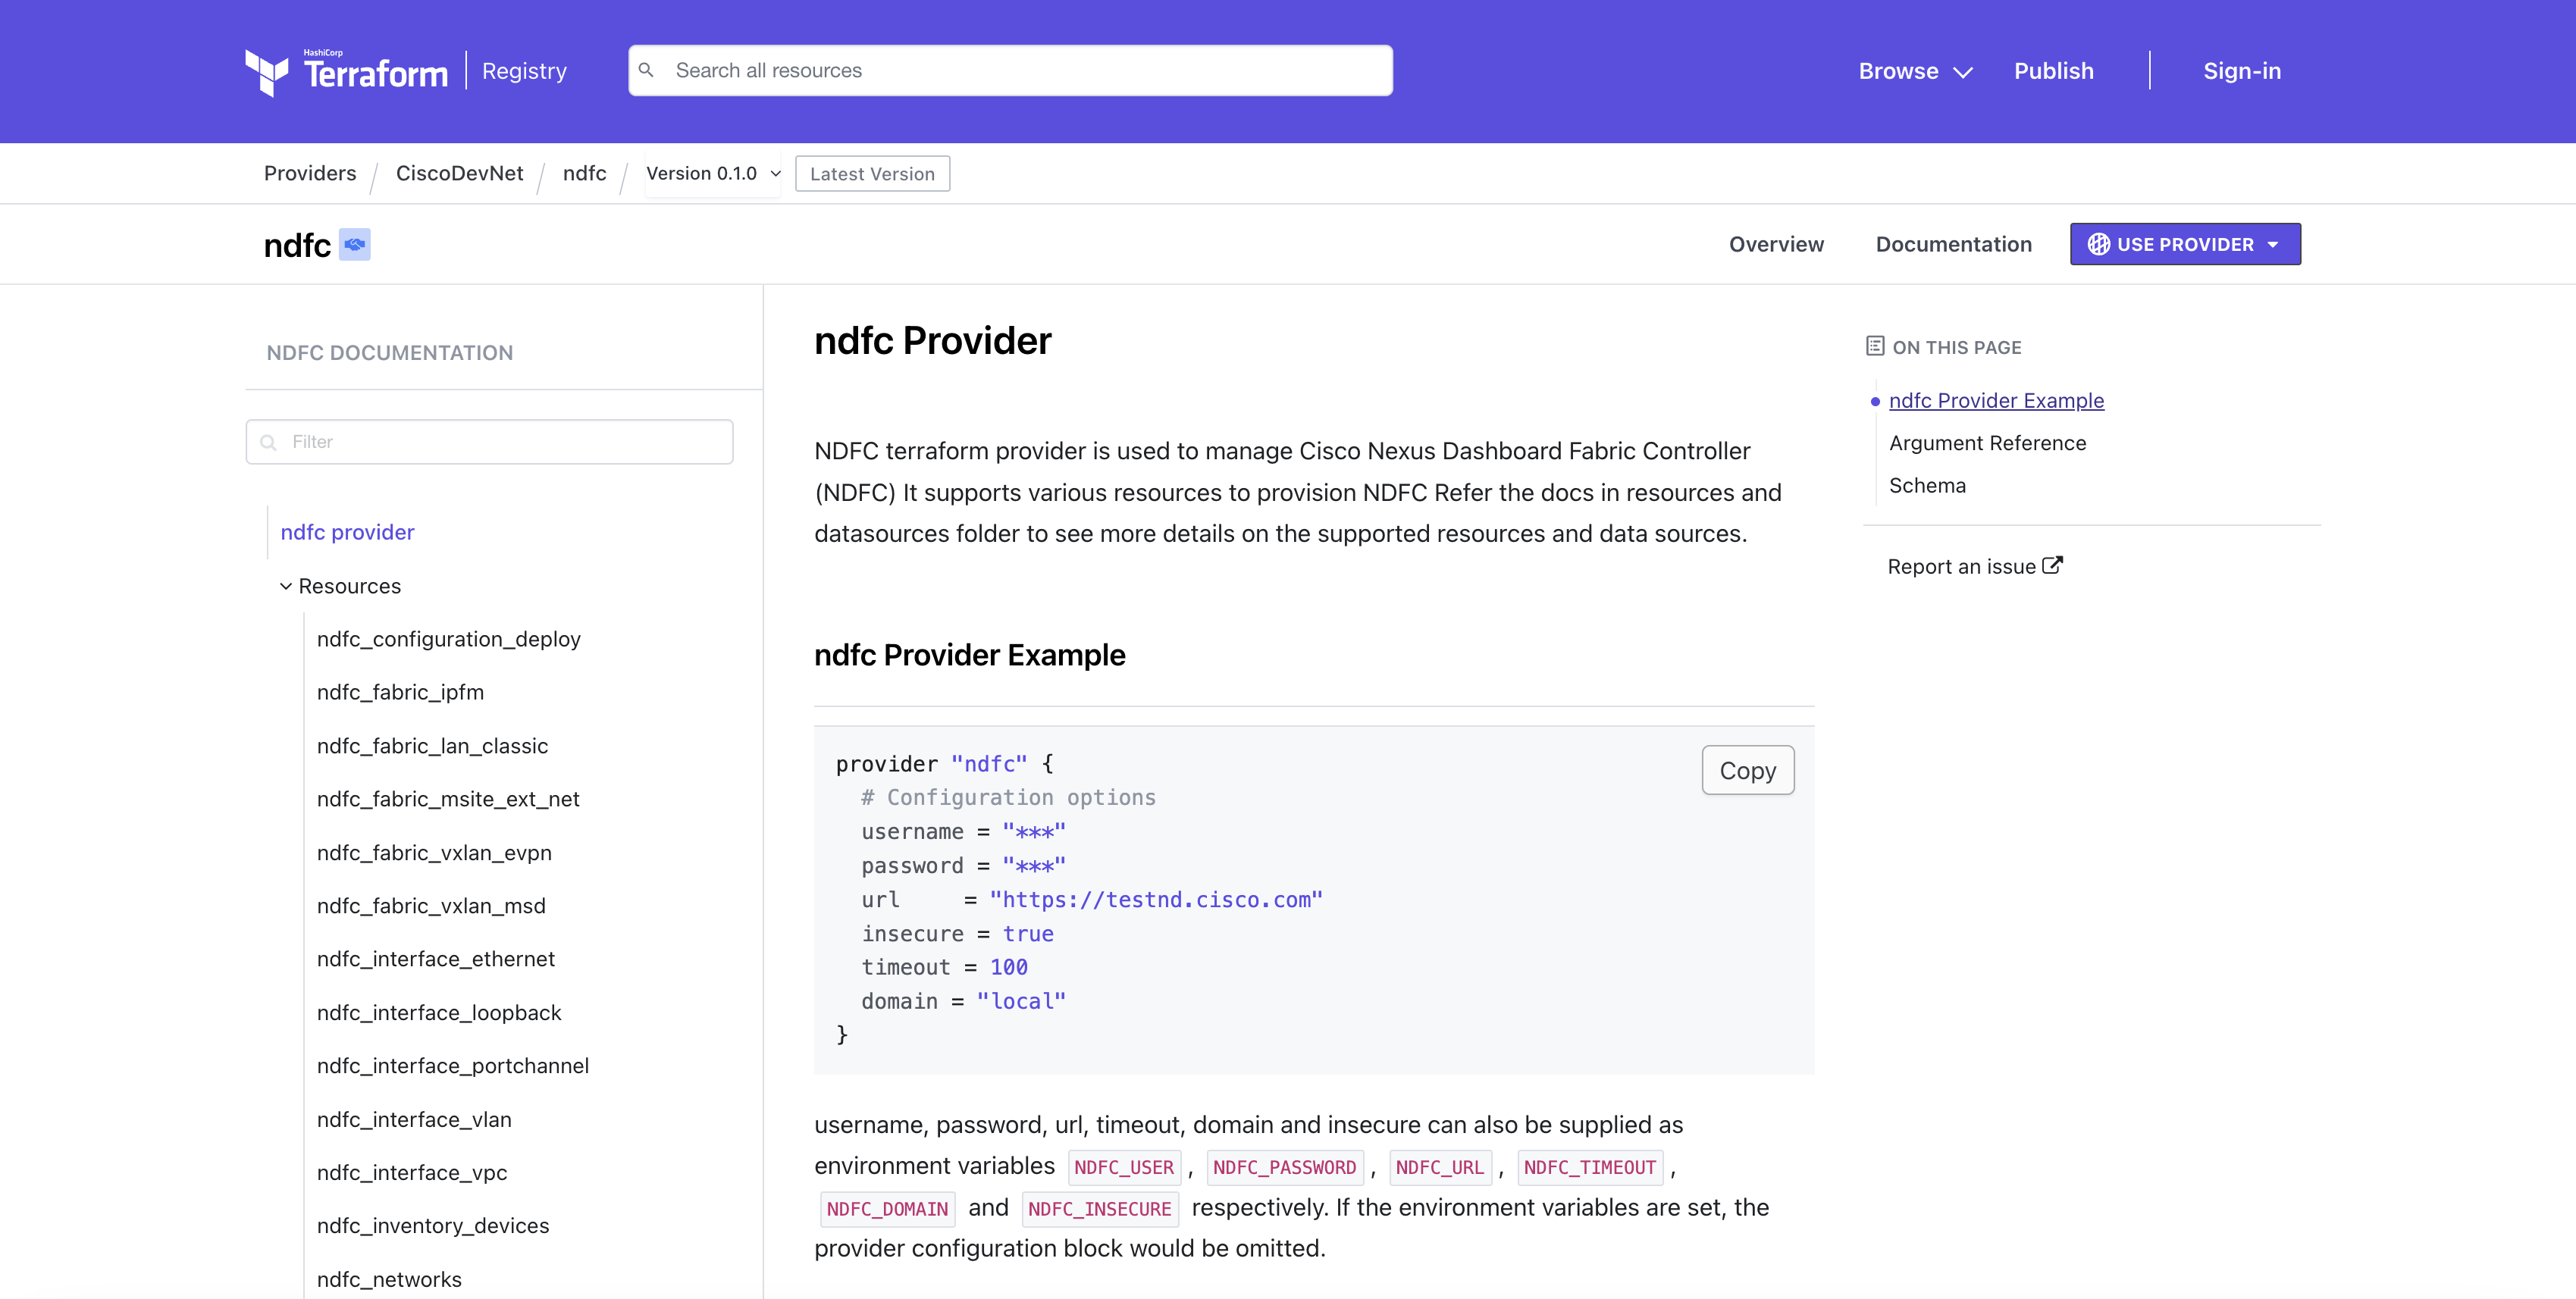Open ndfc_networks resource doc

(x=389, y=1280)
